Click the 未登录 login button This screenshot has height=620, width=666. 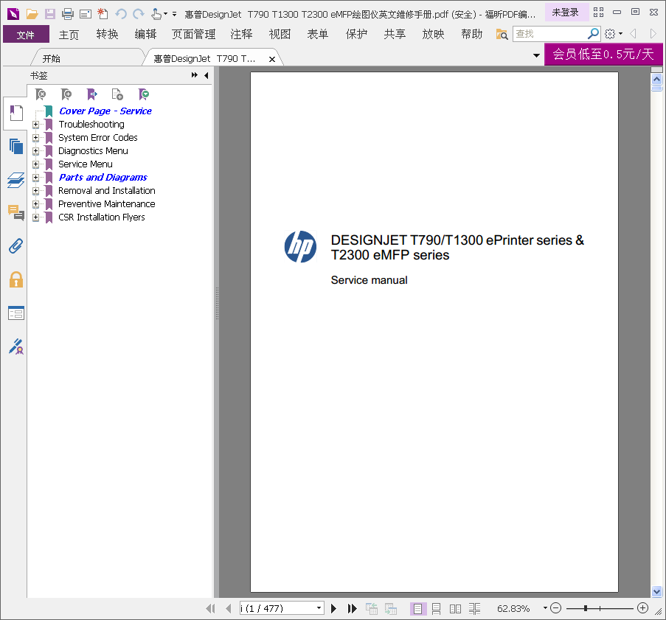566,13
